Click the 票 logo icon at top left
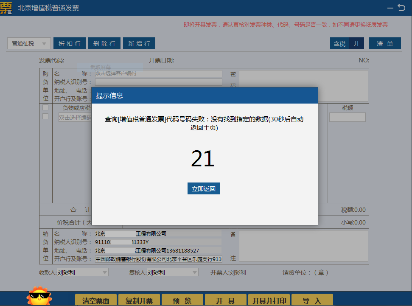 point(6,7)
